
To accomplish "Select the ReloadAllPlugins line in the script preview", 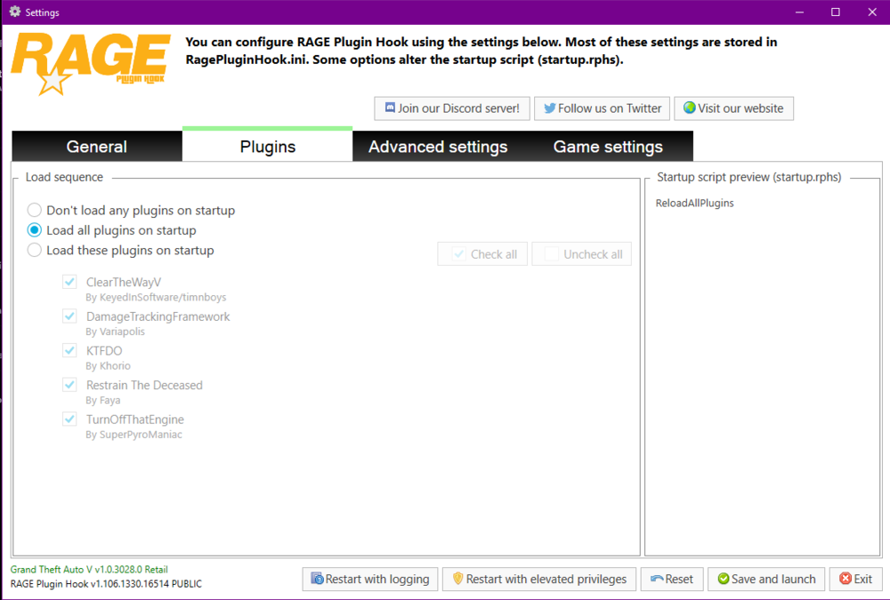I will [694, 203].
